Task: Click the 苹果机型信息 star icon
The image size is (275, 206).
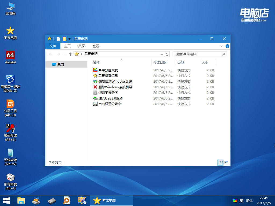Action: (95, 76)
